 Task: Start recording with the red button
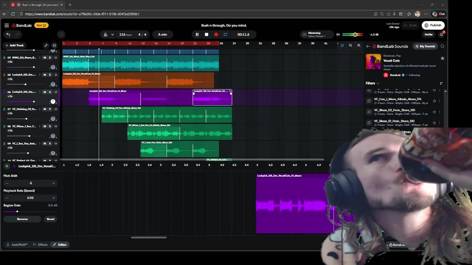216,35
